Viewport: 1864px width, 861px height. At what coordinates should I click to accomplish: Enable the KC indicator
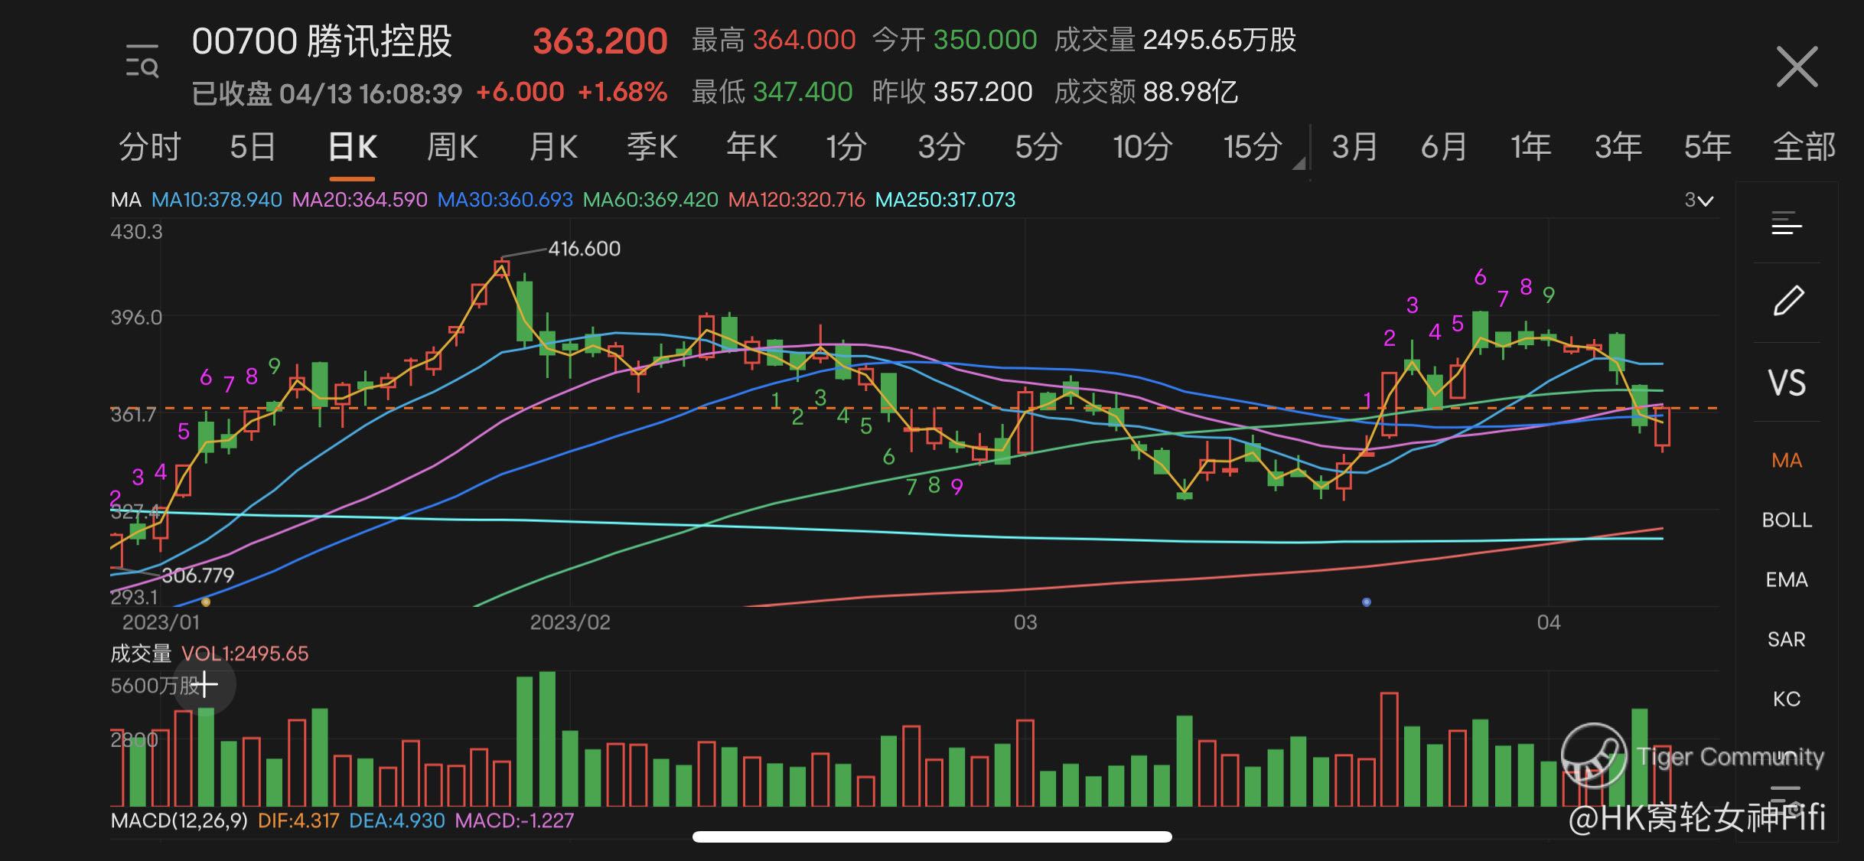(x=1787, y=700)
